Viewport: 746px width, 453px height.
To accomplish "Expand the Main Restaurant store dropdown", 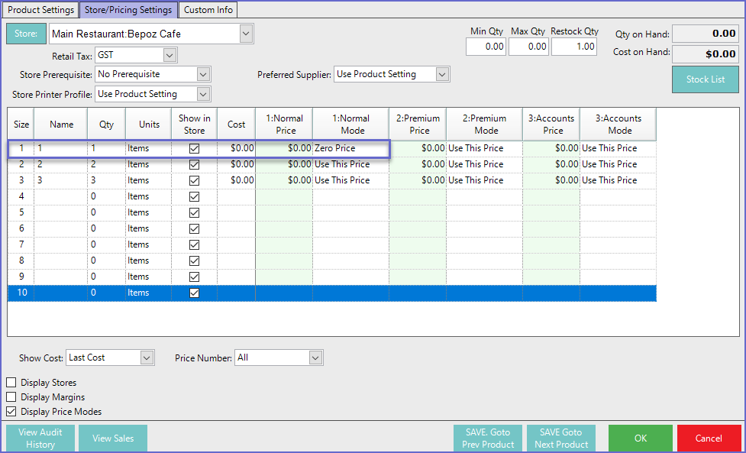I will 245,34.
